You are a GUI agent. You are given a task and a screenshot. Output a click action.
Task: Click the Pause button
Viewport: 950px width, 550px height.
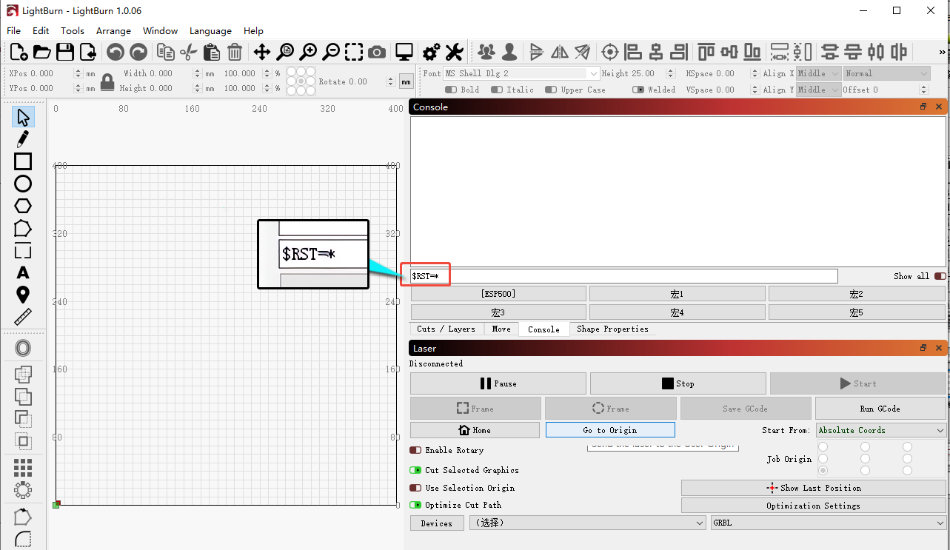click(498, 383)
